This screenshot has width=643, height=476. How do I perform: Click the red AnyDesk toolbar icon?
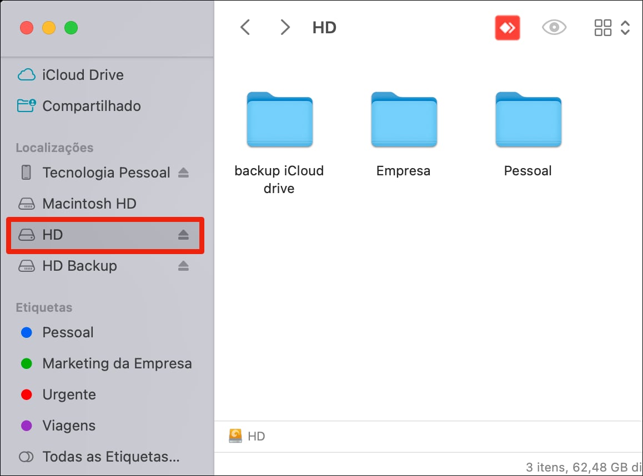pyautogui.click(x=507, y=28)
